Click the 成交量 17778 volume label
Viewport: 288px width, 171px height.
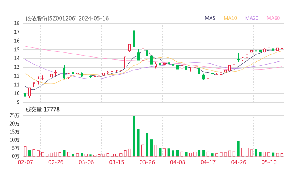(42, 110)
